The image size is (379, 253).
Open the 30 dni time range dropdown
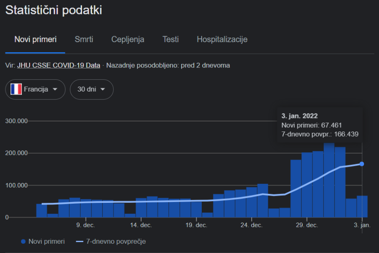click(91, 89)
